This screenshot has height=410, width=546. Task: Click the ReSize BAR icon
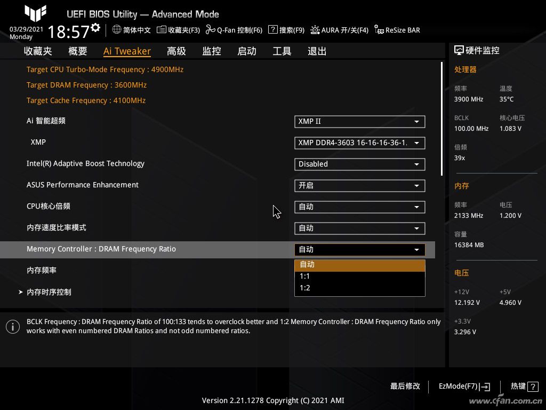(x=379, y=30)
